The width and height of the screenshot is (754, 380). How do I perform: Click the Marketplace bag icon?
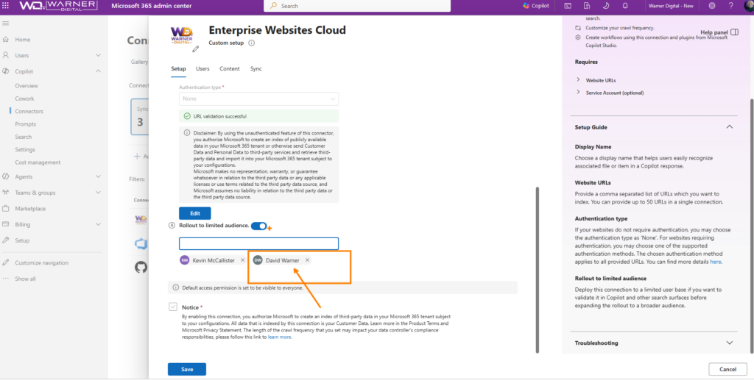tap(6, 209)
